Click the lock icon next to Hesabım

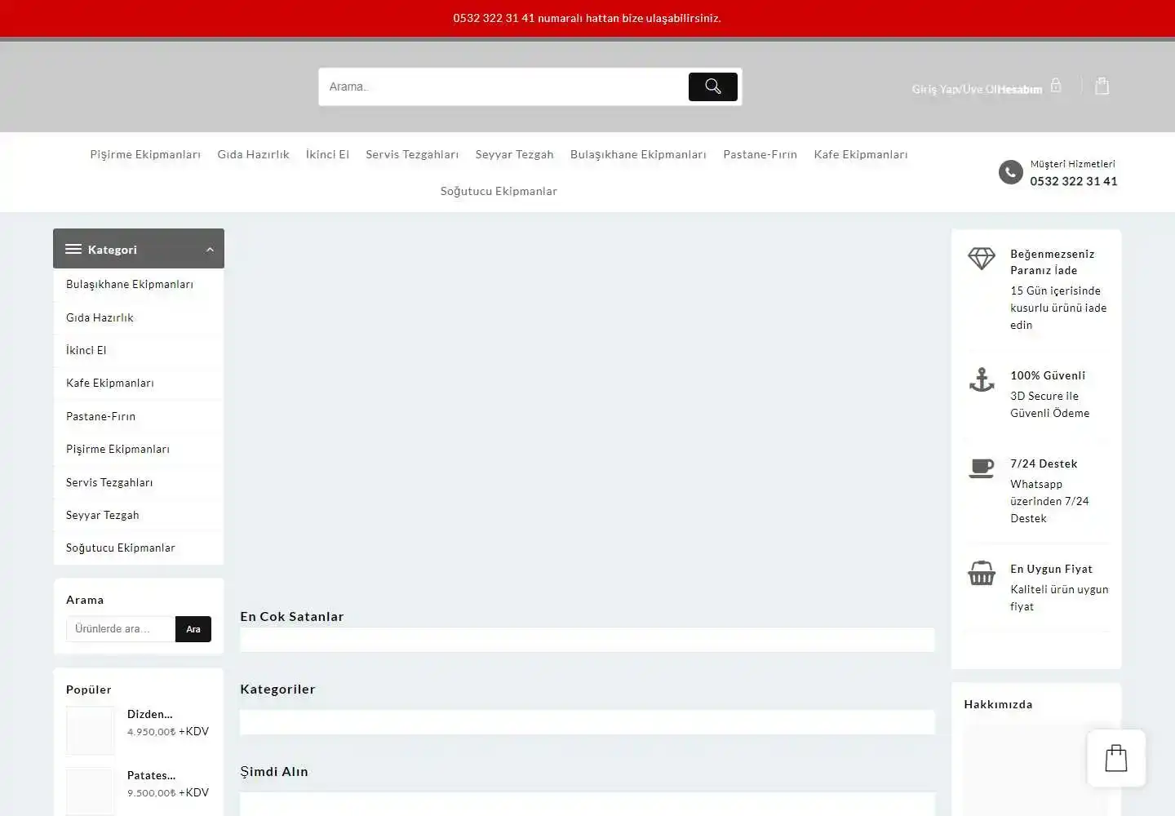click(1056, 85)
